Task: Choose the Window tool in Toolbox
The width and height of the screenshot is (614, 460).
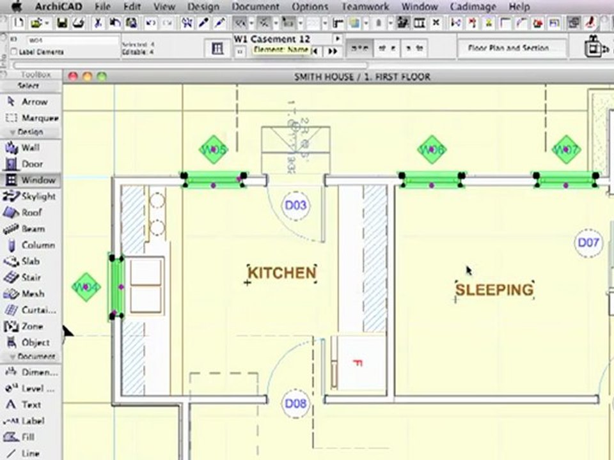Action: click(x=31, y=180)
